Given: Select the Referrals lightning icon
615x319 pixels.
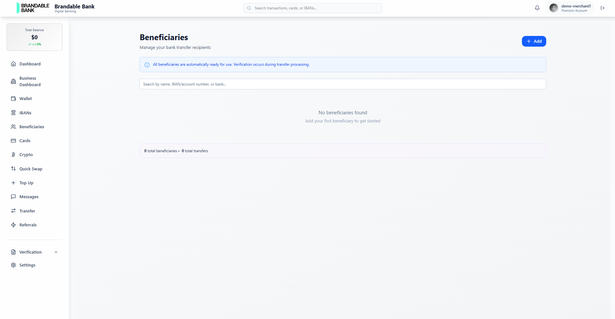Looking at the screenshot, I should pyautogui.click(x=13, y=224).
